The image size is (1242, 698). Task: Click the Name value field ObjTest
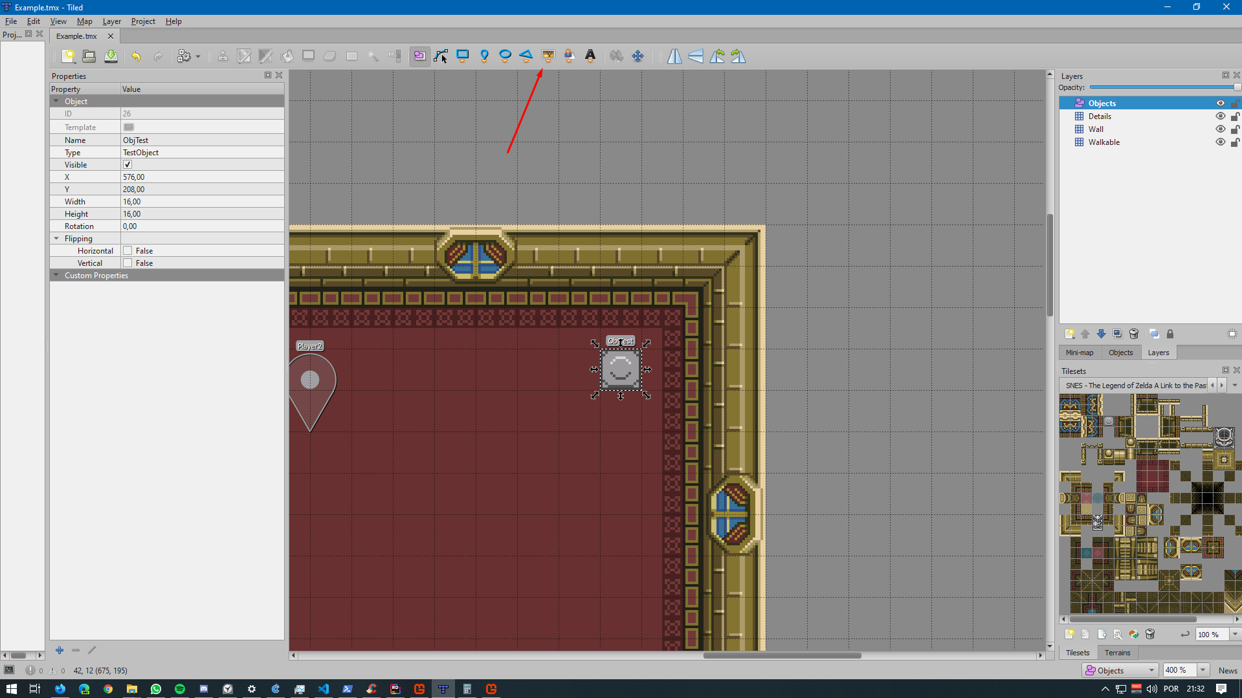click(x=203, y=140)
